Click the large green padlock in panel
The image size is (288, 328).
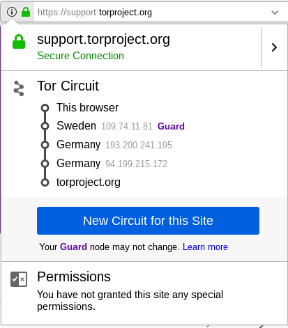(19, 42)
